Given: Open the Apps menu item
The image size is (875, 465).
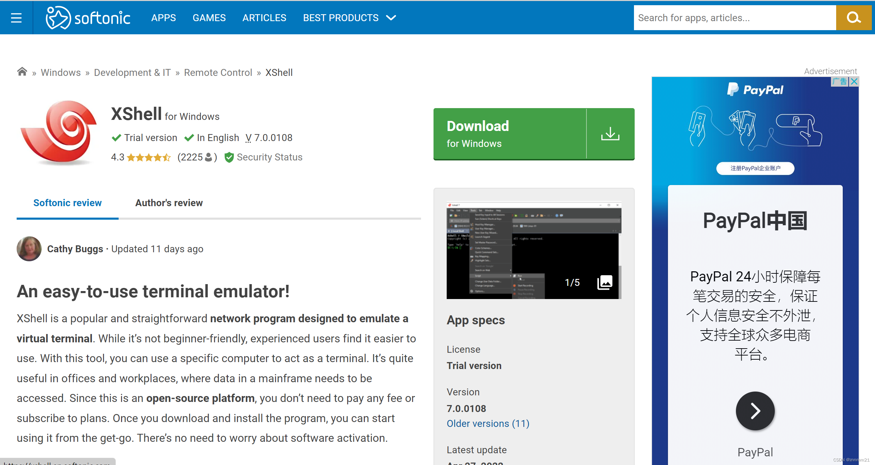Looking at the screenshot, I should tap(163, 18).
